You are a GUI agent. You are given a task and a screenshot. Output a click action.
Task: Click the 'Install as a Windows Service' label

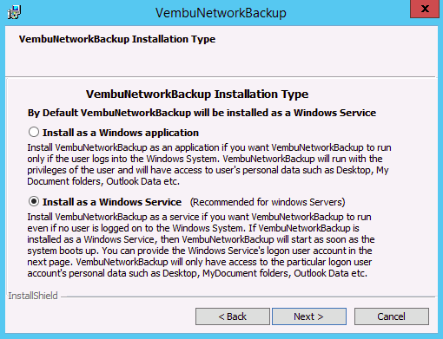[112, 202]
